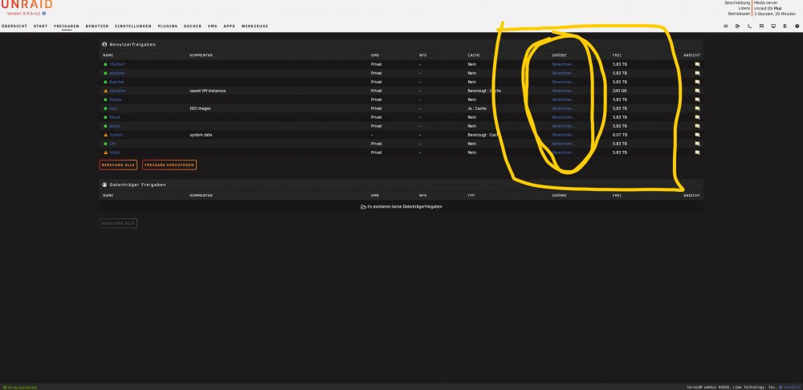This screenshot has height=390, width=803.
Task: Browse the Musik share folder icon
Action: (697, 117)
